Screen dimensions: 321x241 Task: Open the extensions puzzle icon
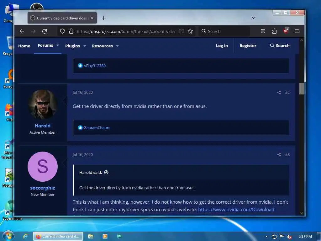[x=274, y=31]
